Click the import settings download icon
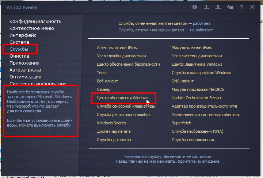 (x=218, y=7)
